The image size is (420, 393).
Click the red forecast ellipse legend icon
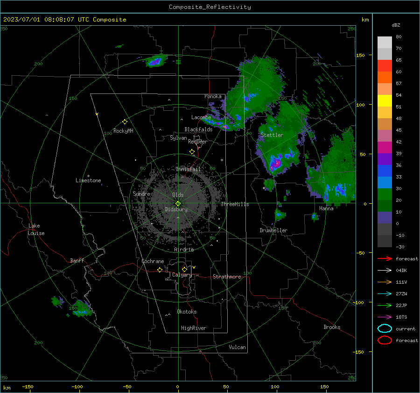(385, 340)
